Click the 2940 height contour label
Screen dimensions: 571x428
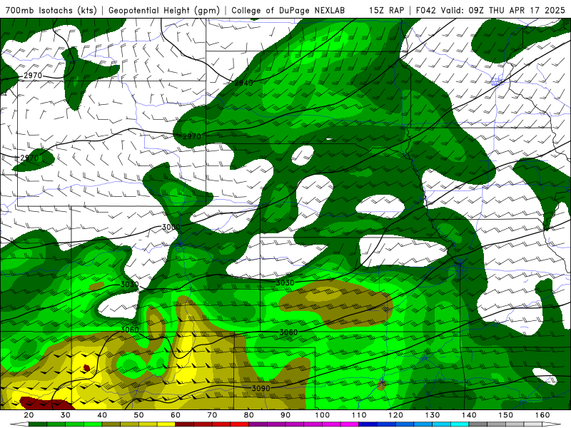coord(243,83)
